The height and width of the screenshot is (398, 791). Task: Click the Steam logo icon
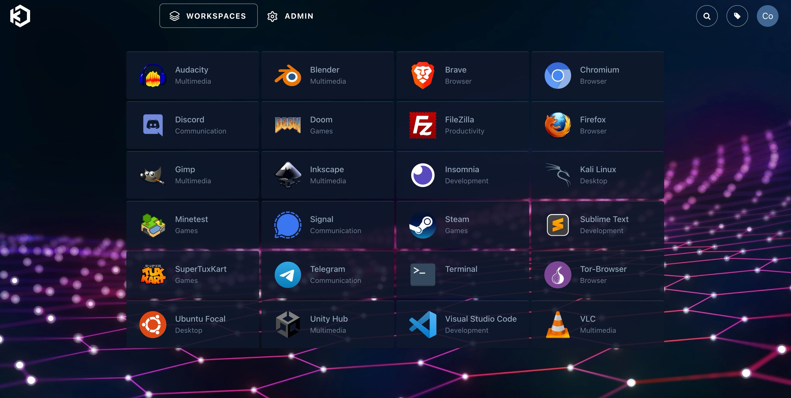[423, 225]
